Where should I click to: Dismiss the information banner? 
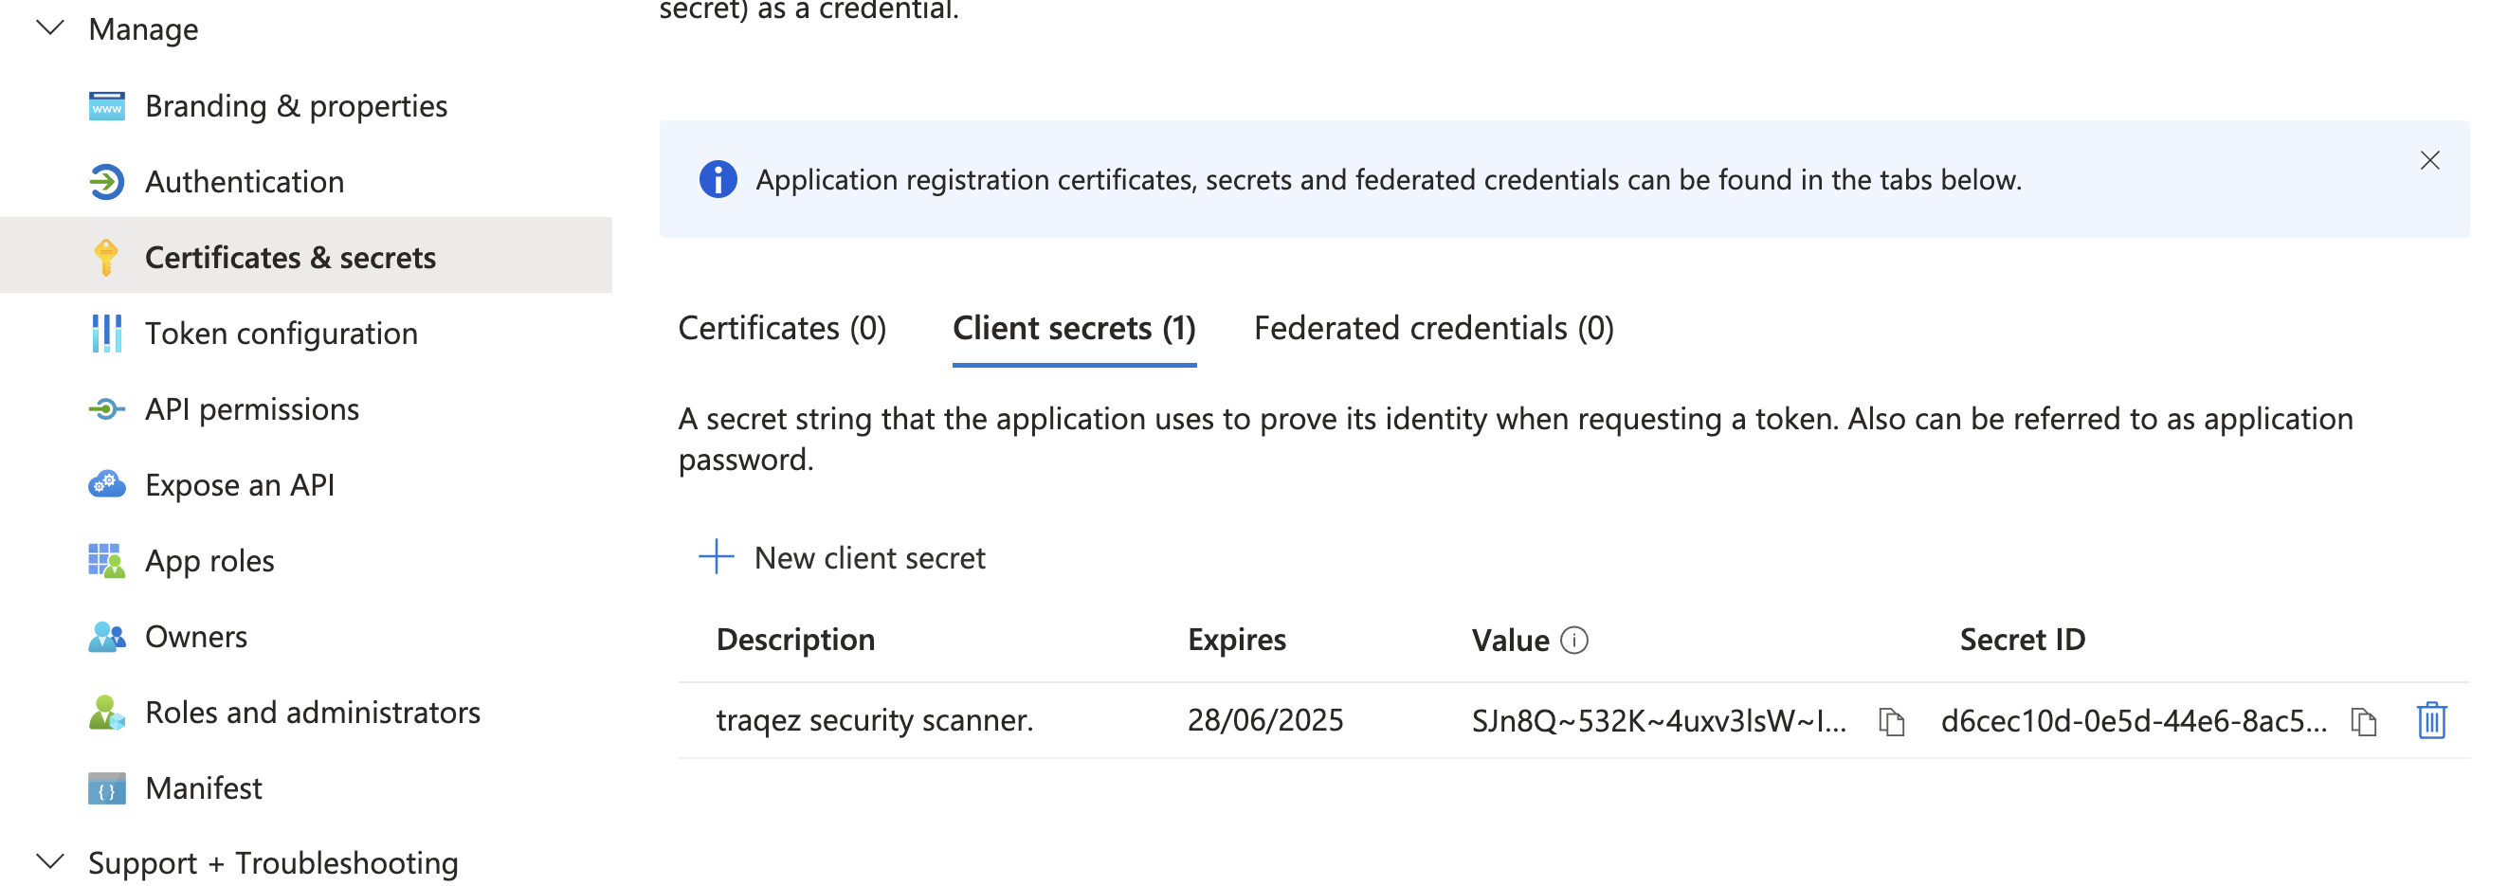[x=2429, y=161]
